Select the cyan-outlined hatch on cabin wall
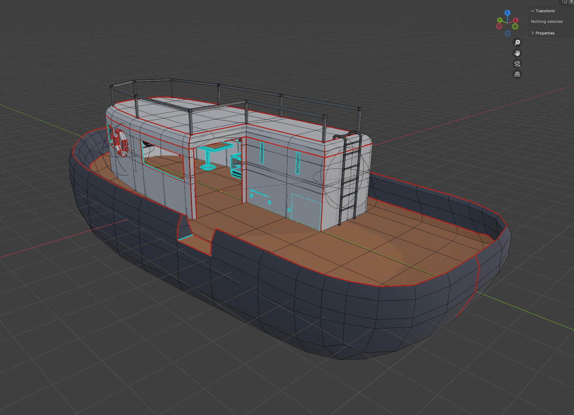This screenshot has width=574, height=415. tap(306, 210)
